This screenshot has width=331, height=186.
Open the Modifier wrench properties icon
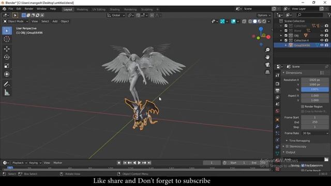tap(277, 127)
